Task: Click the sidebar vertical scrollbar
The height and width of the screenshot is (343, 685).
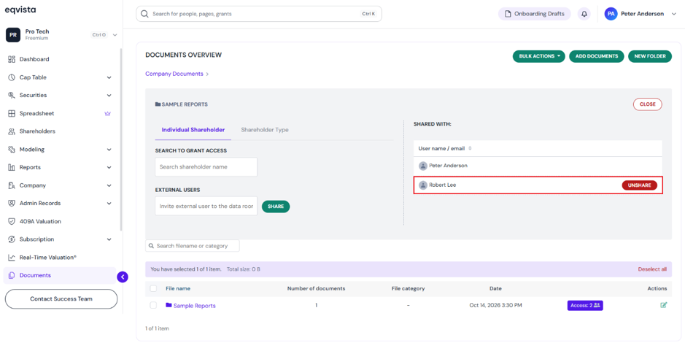Action: (x=121, y=140)
